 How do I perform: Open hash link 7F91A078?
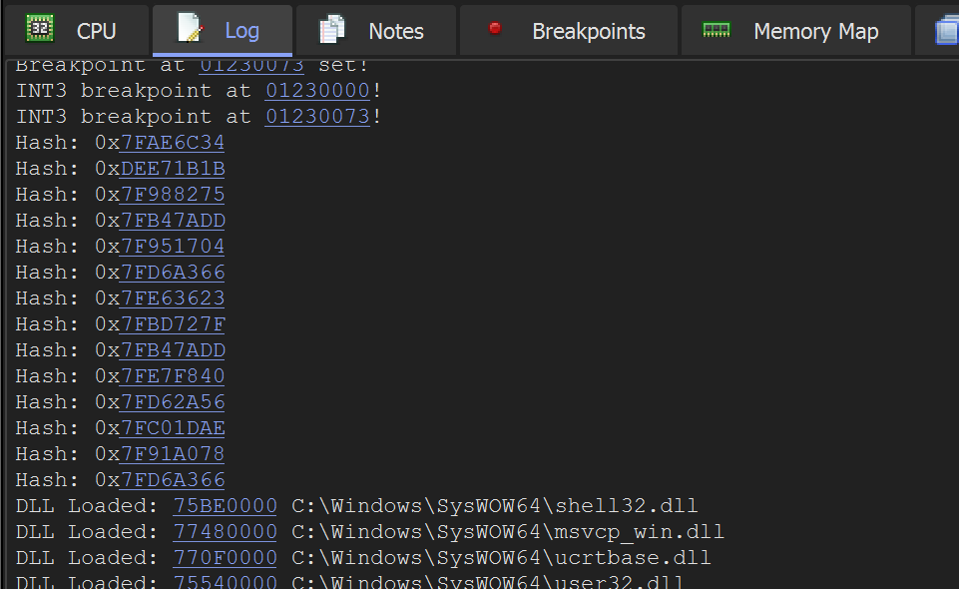(173, 454)
